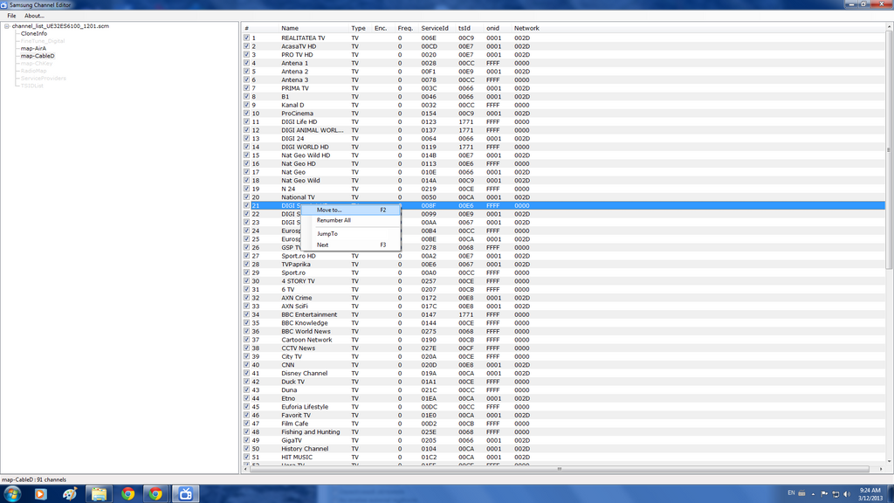Screen dimensions: 894x503
Task: Click the Name column header
Action: [290, 28]
